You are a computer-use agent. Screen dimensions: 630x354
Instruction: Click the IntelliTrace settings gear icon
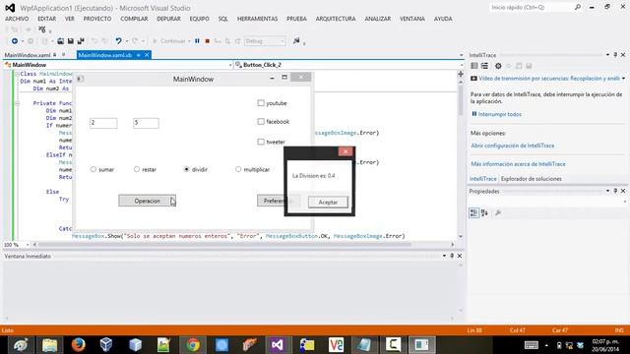pyautogui.click(x=498, y=66)
